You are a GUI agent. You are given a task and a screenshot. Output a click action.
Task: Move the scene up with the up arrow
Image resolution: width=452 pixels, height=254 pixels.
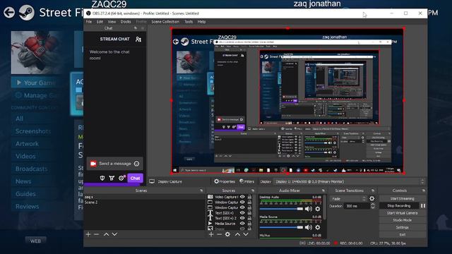(106, 234)
